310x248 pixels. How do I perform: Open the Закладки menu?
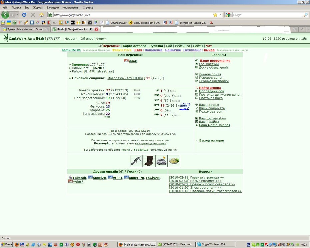(x=53, y=8)
